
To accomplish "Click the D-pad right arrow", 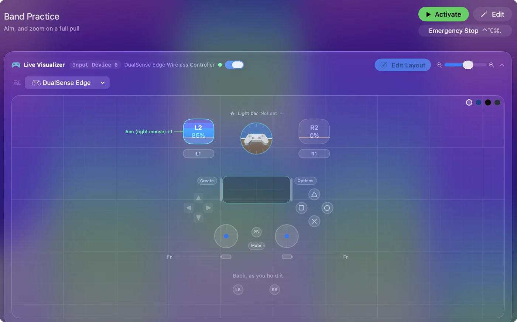I will 209,208.
